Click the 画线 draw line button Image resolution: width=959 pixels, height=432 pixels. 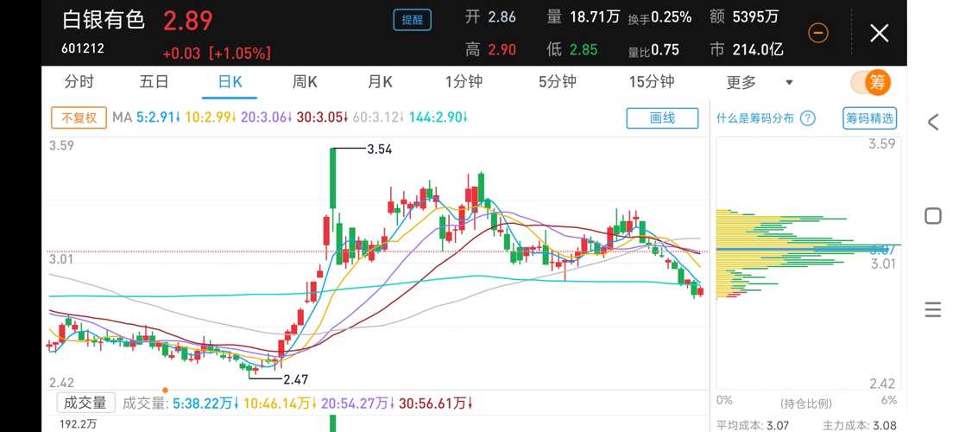click(662, 118)
